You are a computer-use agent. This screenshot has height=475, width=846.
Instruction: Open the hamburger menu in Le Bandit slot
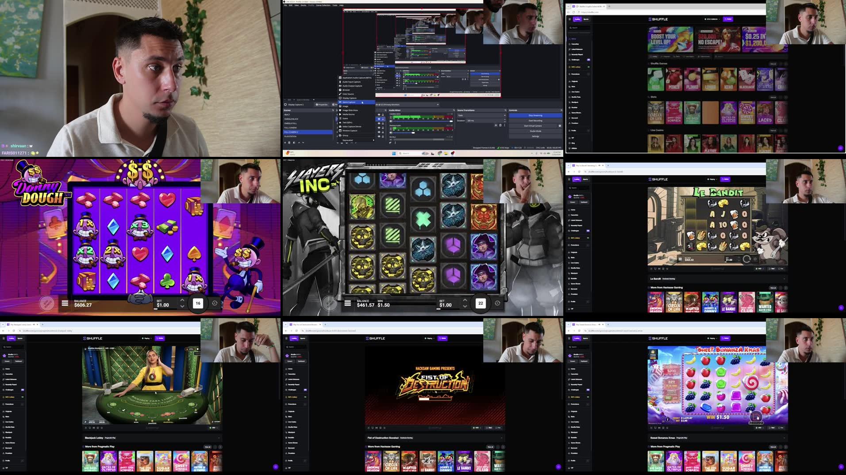click(x=680, y=259)
